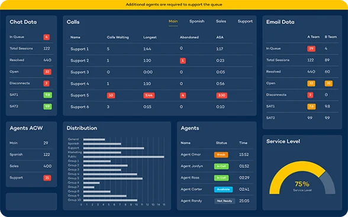Click the Abandoned column header
The height and width of the screenshot is (217, 348).
click(x=189, y=37)
